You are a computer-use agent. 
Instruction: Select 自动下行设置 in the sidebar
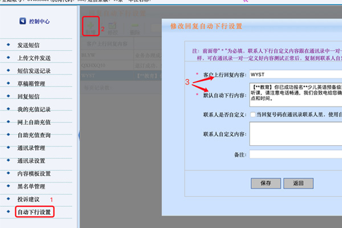pyautogui.click(x=34, y=212)
